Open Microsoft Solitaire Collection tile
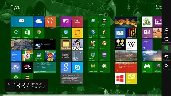Image resolution: width=171 pixels, height=96 pixels. coord(126,22)
